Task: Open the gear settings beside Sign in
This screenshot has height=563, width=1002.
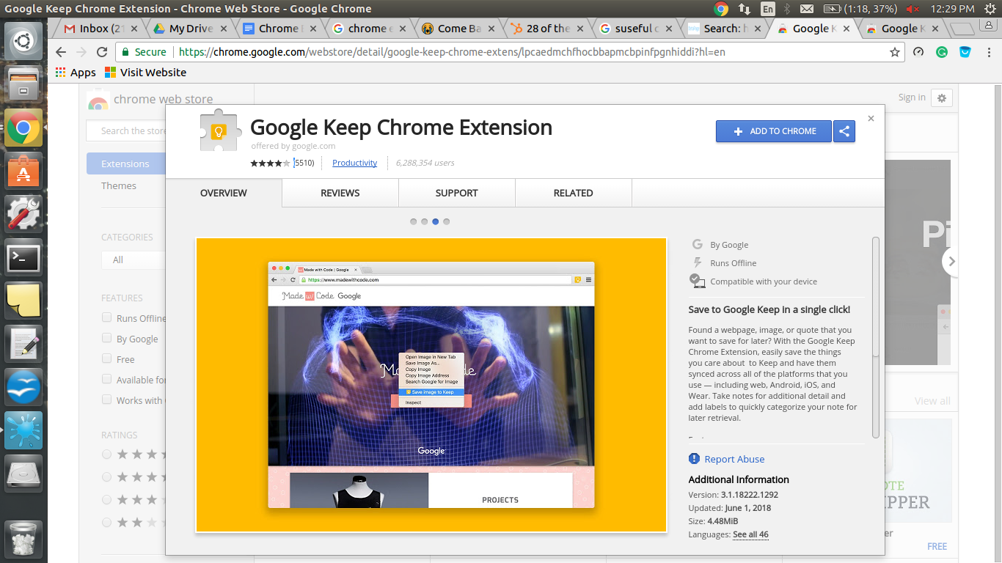Action: 942,97
